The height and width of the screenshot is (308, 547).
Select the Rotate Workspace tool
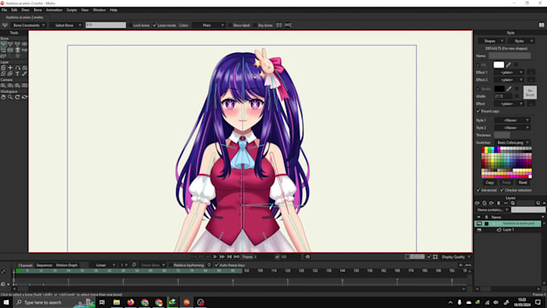(18, 97)
